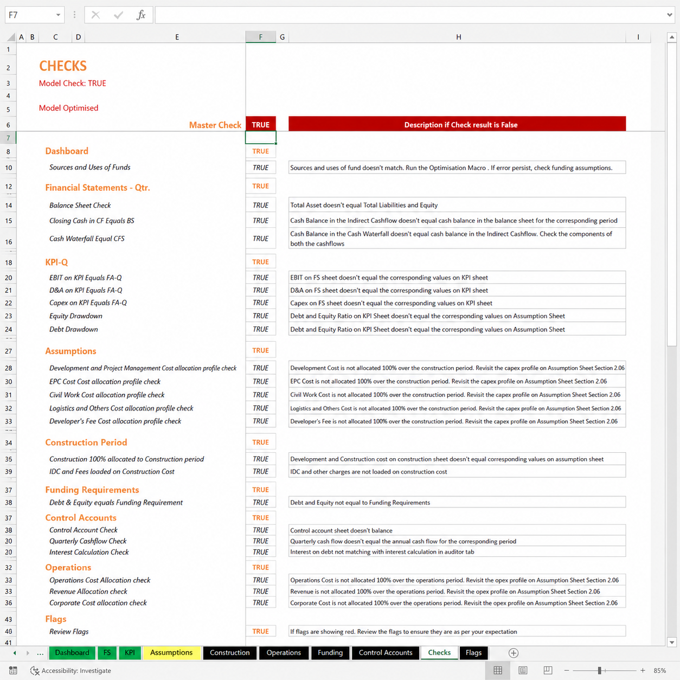Click Accessibility: Investigate in status bar
Viewport: 680px width, 680px height.
[x=70, y=671]
